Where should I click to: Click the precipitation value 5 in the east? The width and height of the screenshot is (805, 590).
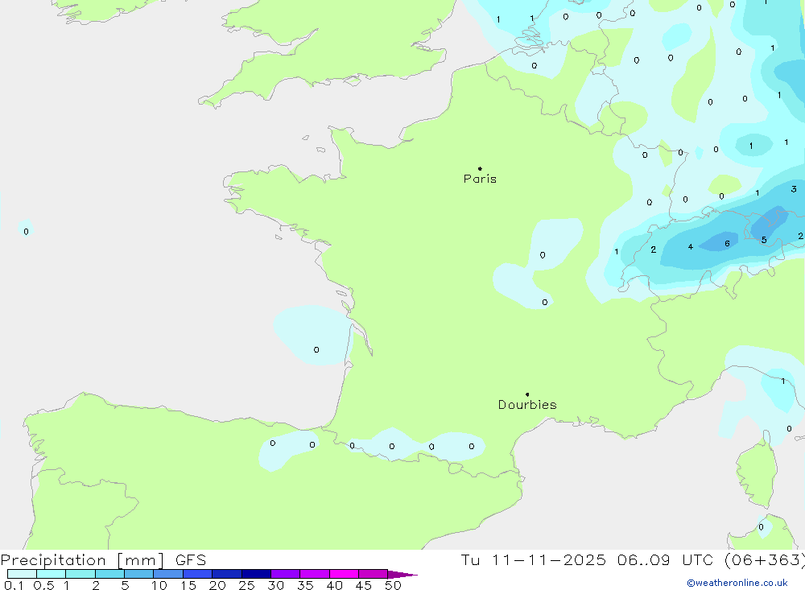764,240
